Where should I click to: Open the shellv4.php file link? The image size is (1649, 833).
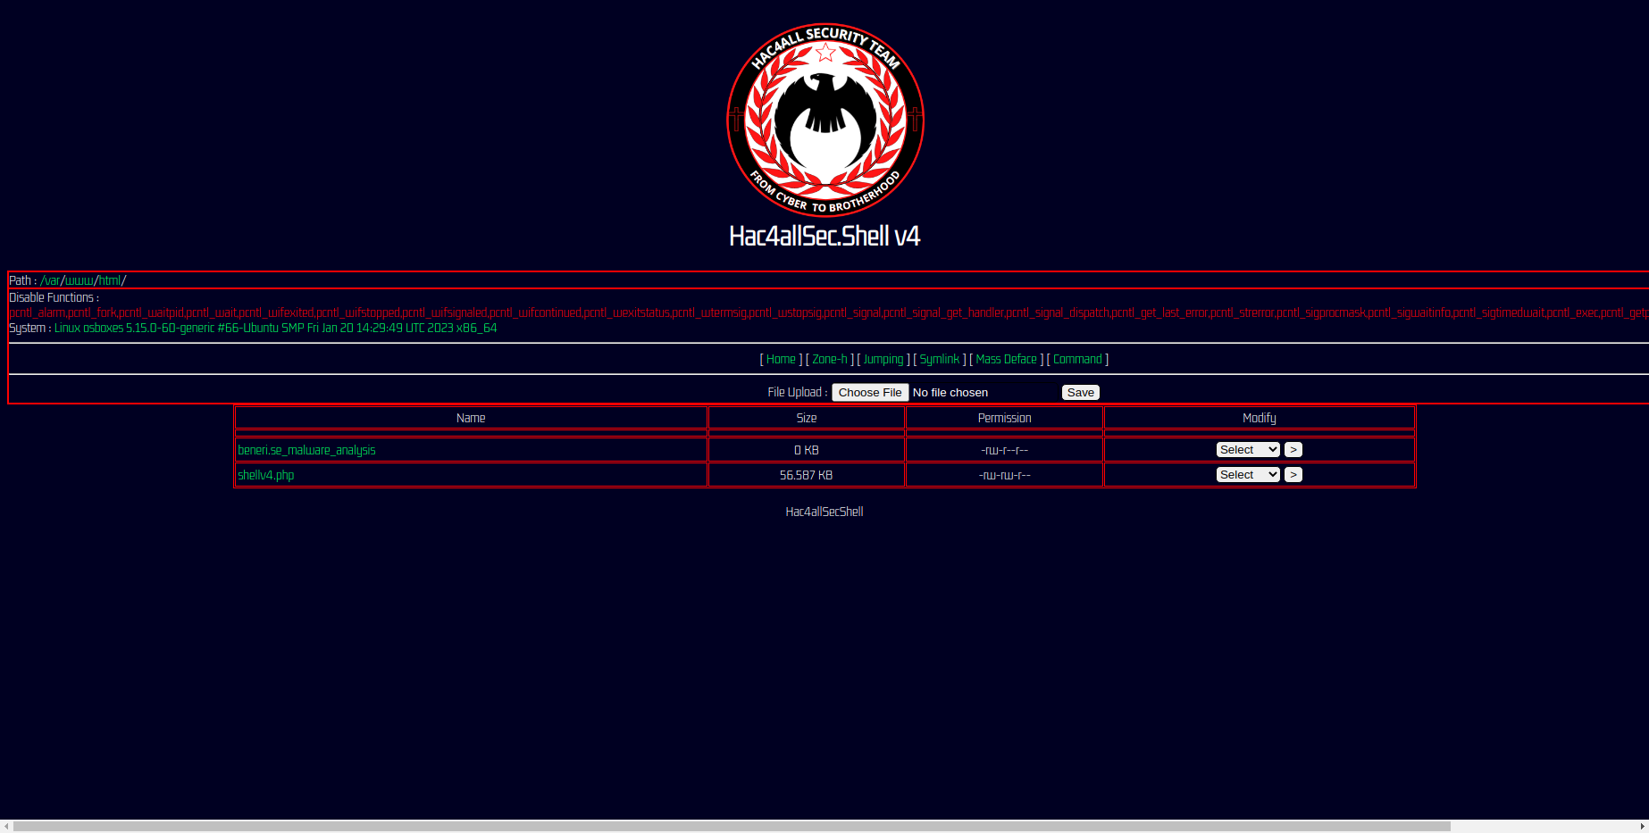coord(265,475)
